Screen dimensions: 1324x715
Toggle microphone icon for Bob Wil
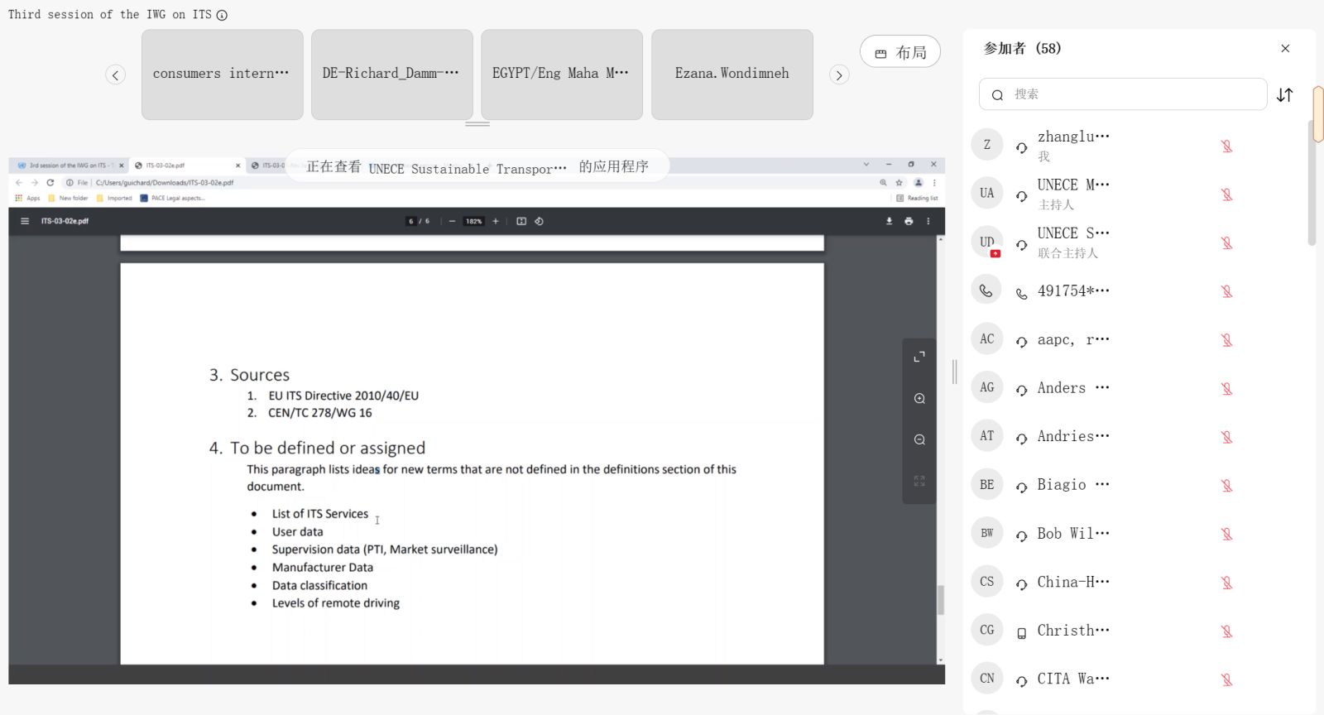coord(1226,535)
